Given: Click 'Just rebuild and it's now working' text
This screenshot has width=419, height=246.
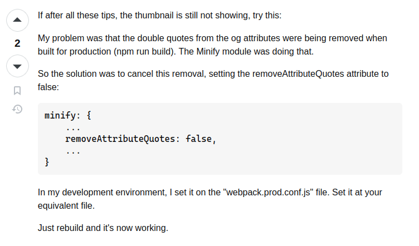Looking at the screenshot, I should click(103, 228).
